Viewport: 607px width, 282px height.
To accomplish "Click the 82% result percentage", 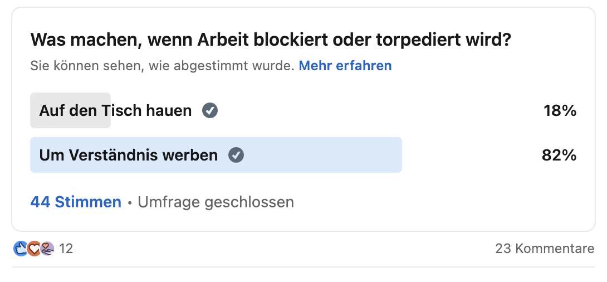I will (x=559, y=155).
